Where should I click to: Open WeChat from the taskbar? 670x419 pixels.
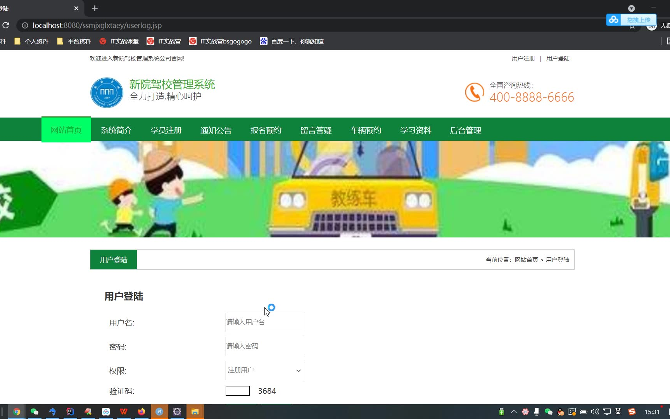click(35, 412)
